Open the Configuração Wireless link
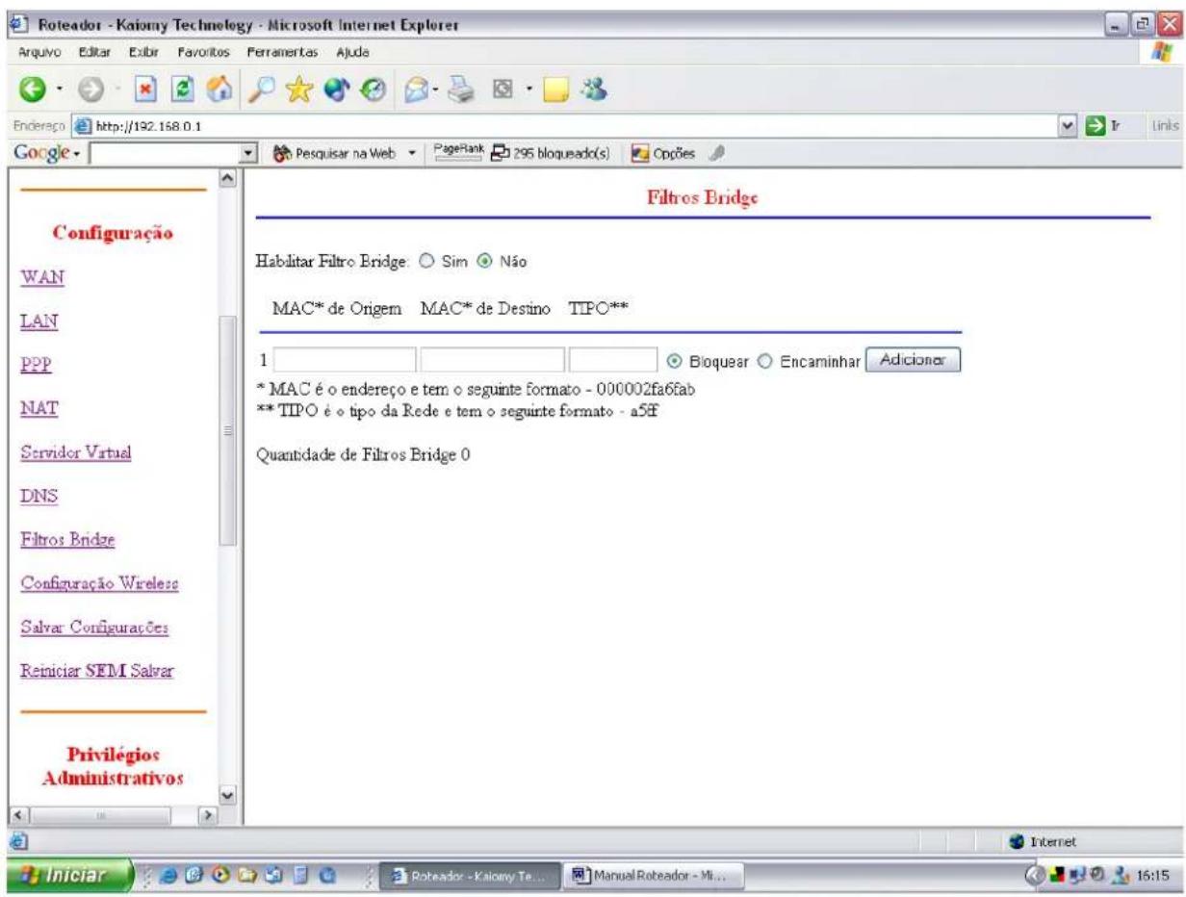 coord(98,585)
